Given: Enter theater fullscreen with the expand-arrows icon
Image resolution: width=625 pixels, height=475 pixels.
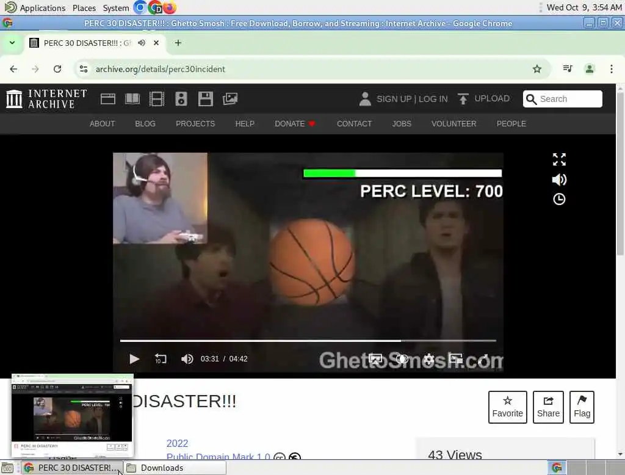Looking at the screenshot, I should [559, 159].
